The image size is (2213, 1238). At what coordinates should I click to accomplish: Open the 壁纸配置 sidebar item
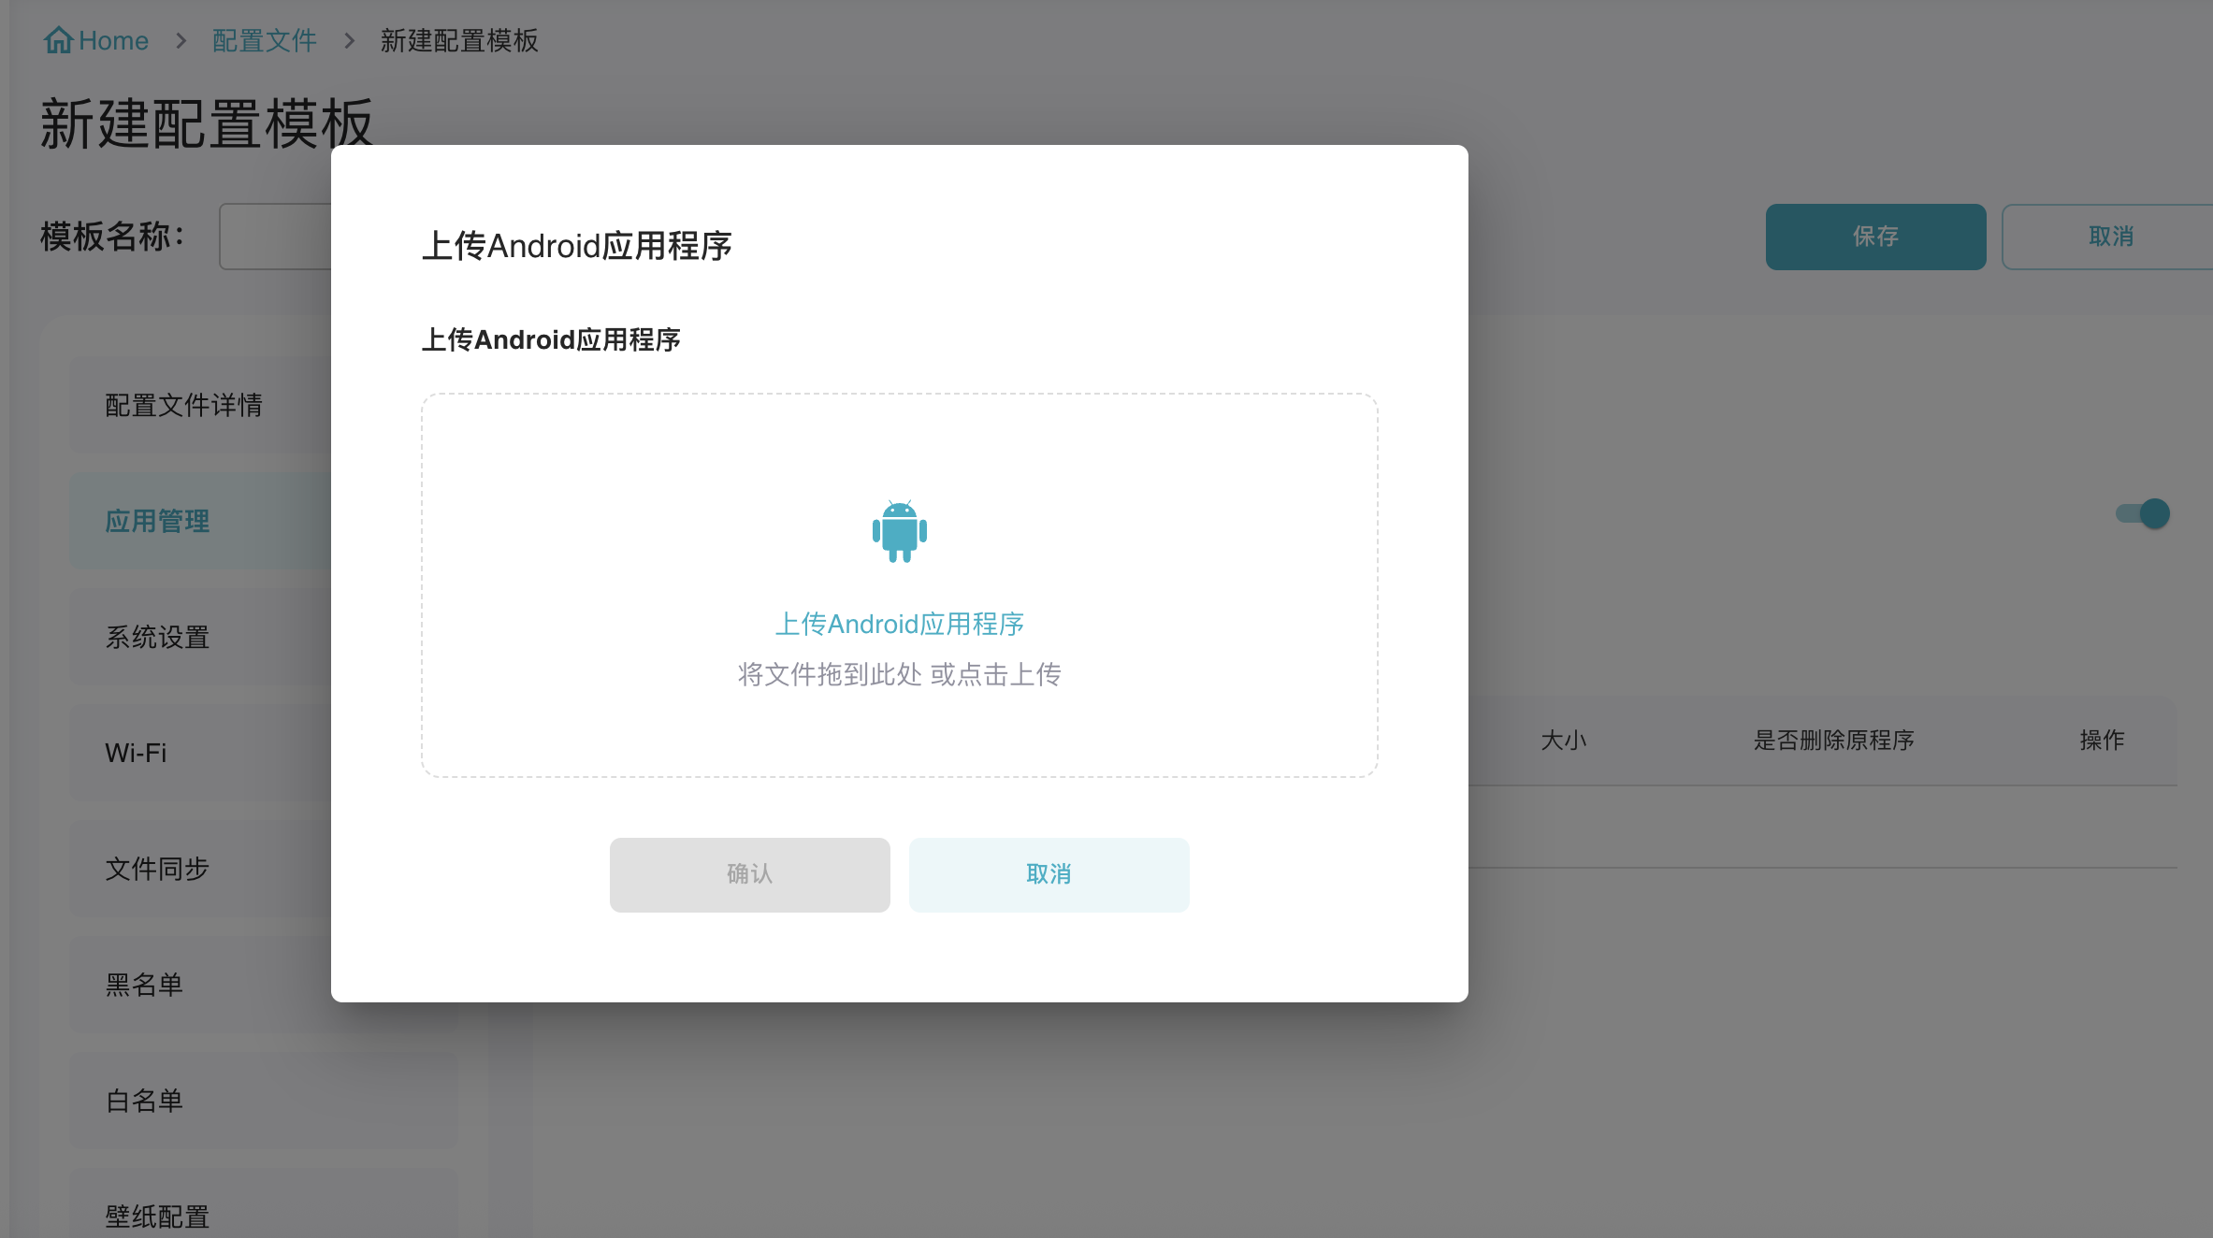pyautogui.click(x=157, y=1216)
